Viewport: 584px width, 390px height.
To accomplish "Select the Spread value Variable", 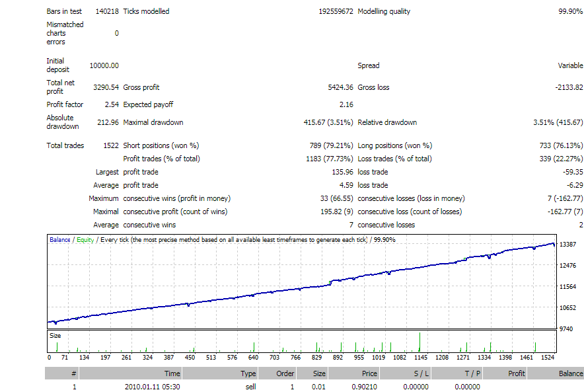I will 570,65.
